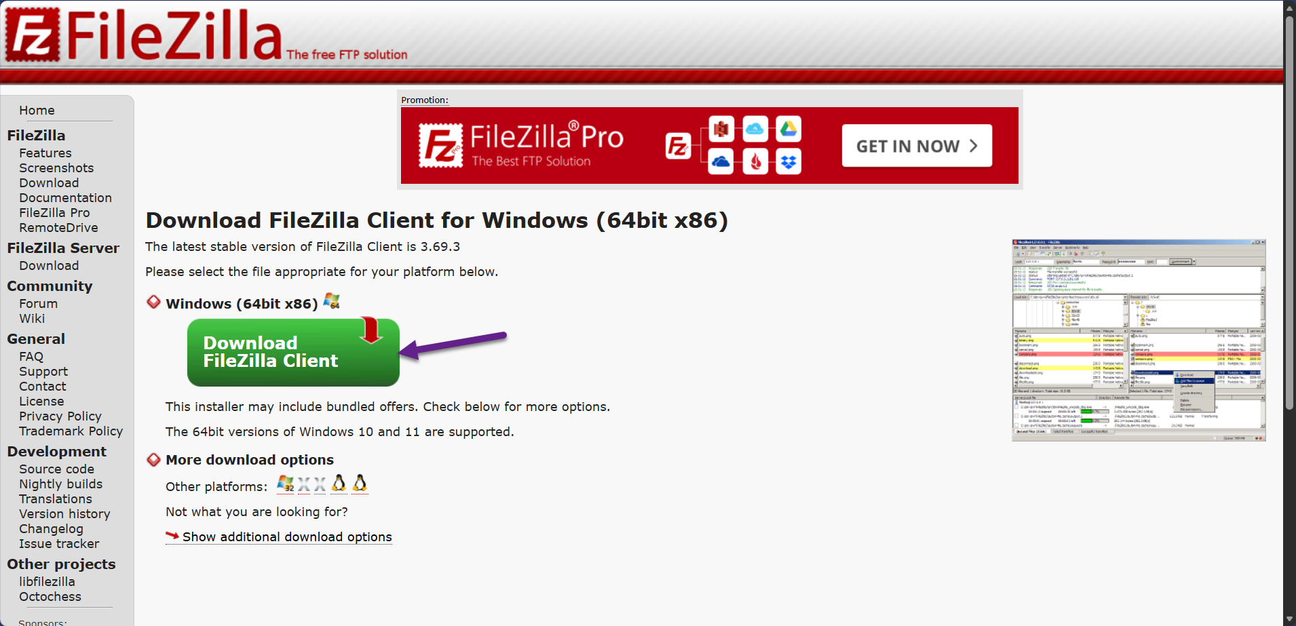
Task: Click the Dropbox icon in the Pro banner
Action: pos(788,162)
